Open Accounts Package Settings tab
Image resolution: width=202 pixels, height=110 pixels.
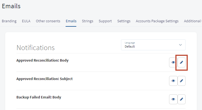157,21
